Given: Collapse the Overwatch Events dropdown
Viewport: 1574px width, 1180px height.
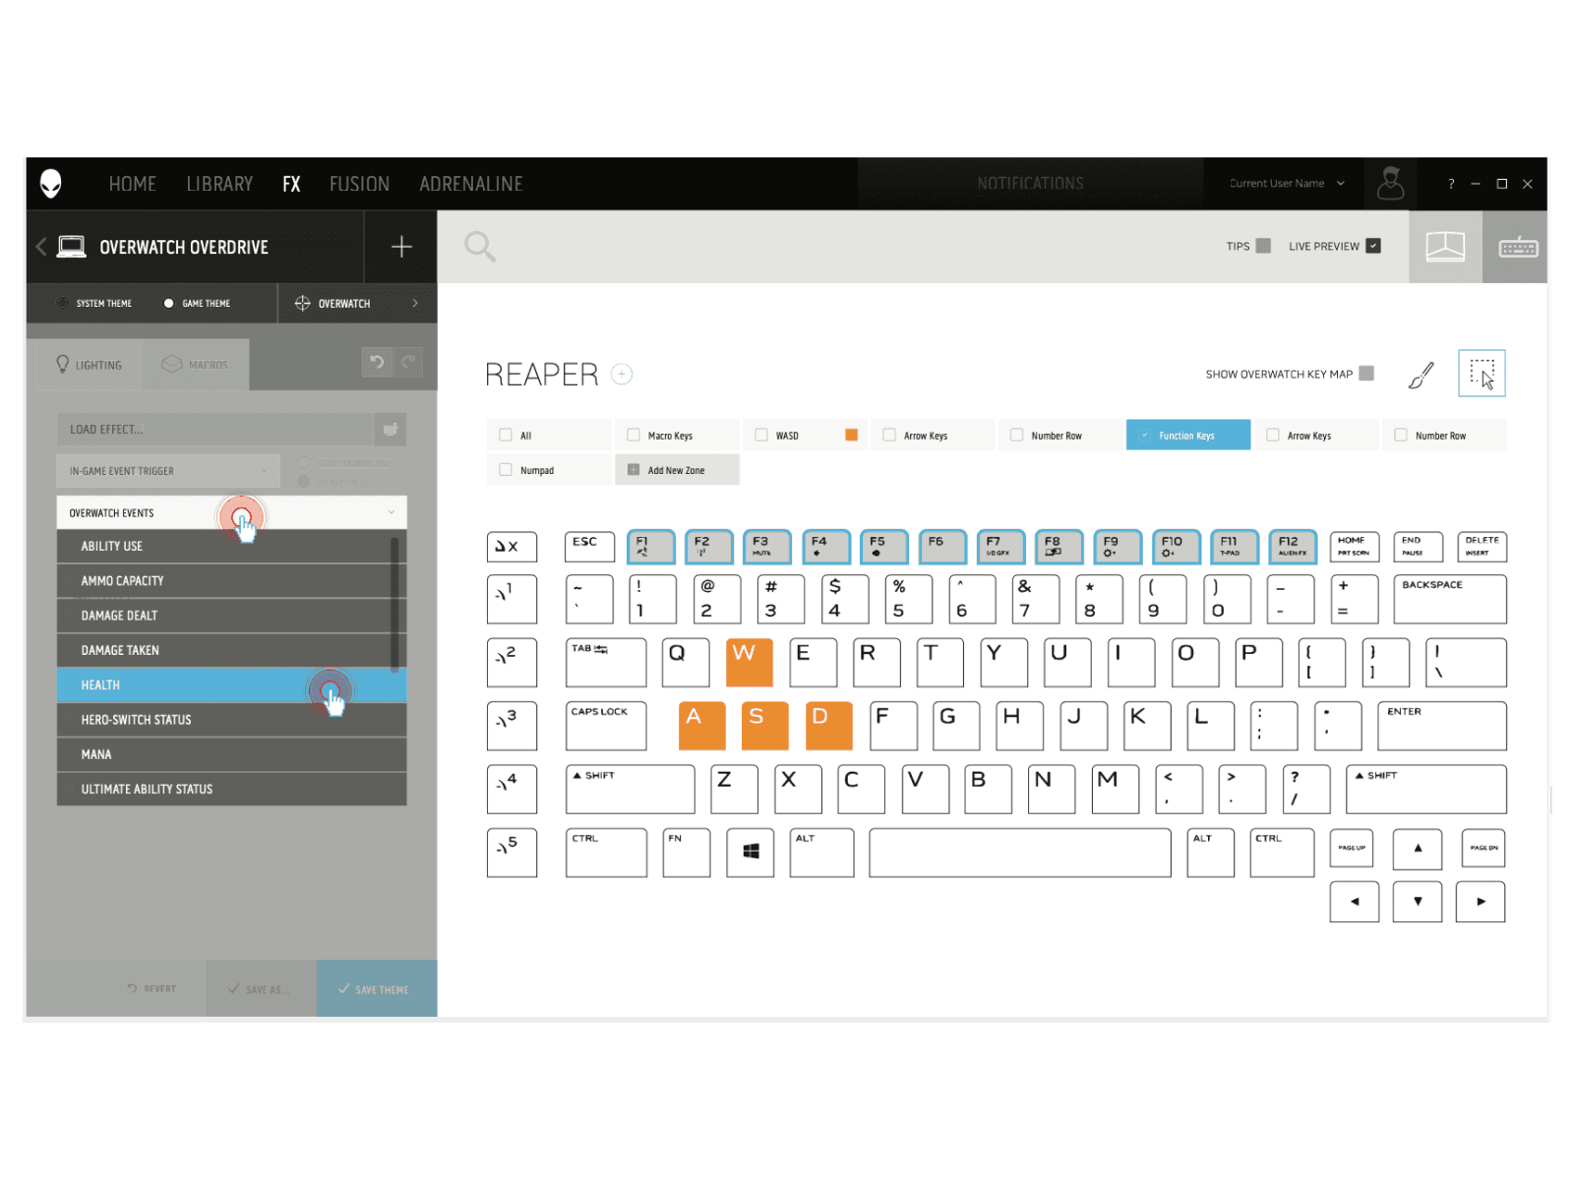Looking at the screenshot, I should pyautogui.click(x=392, y=512).
